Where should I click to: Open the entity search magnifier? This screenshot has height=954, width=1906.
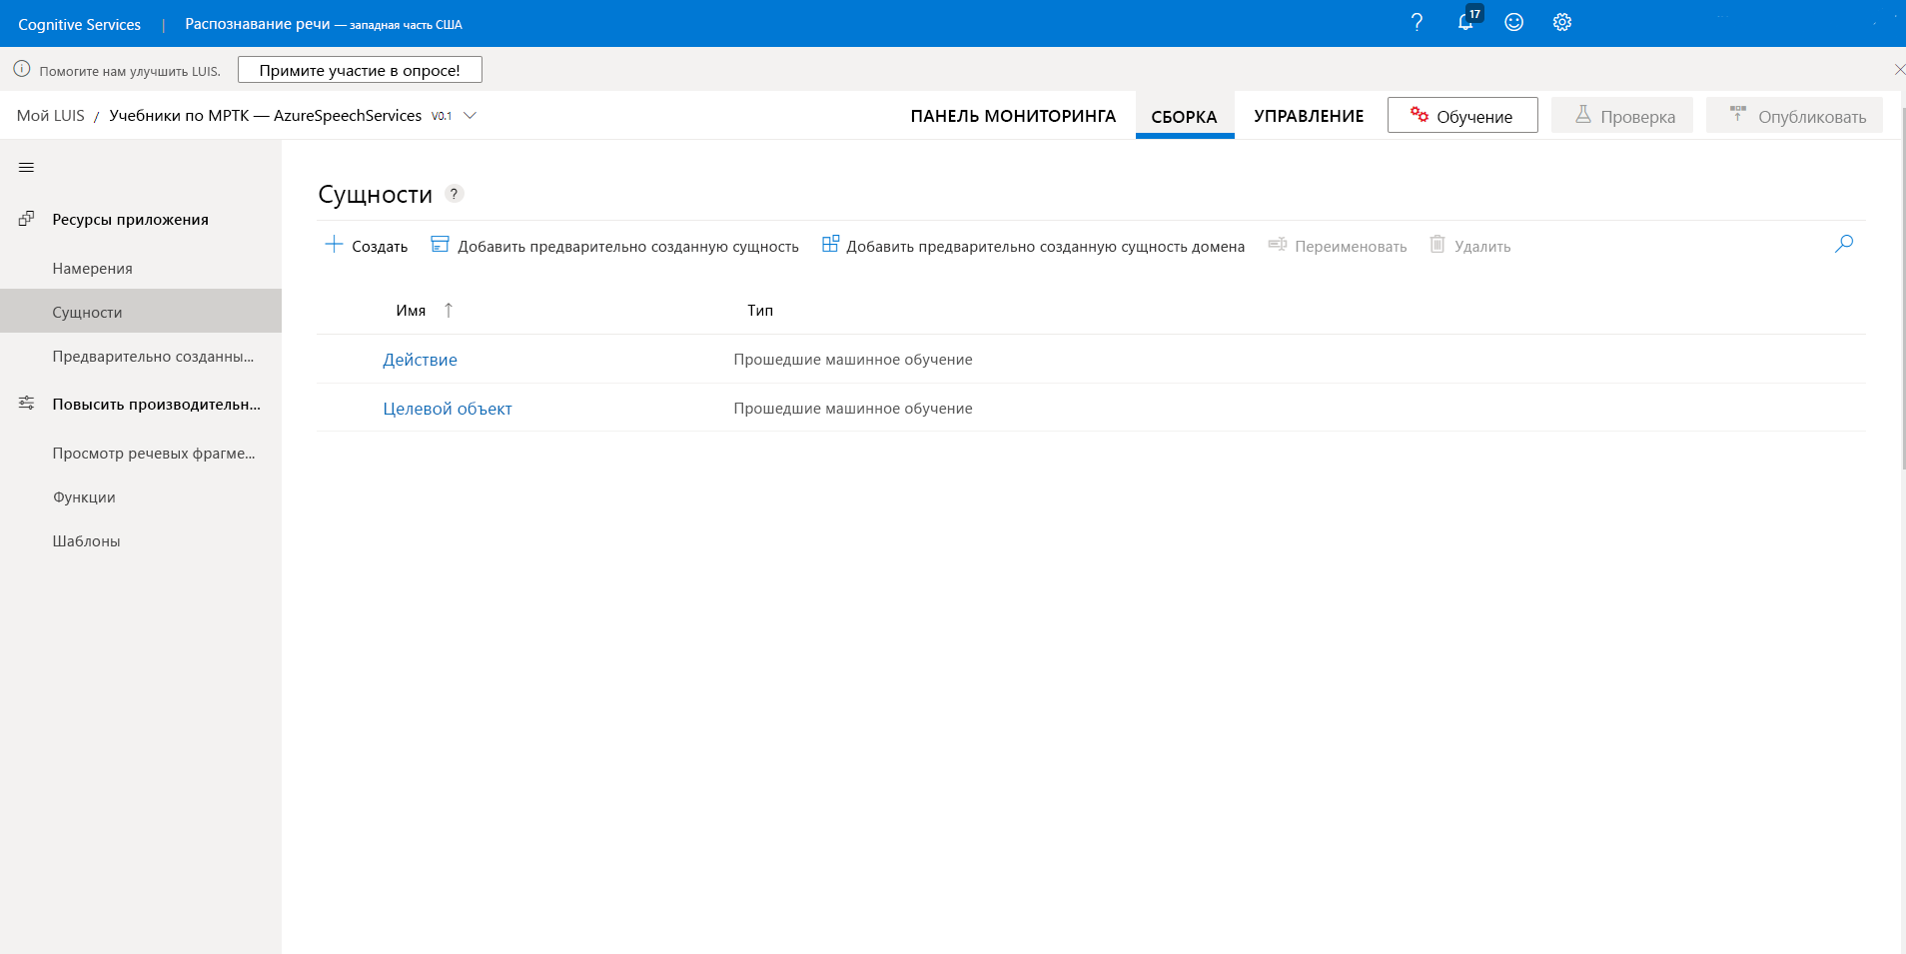[1843, 243]
